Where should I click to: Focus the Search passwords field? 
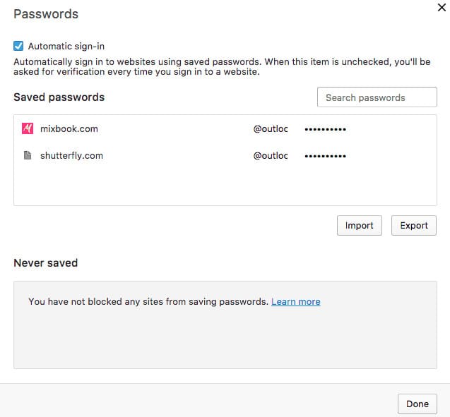point(377,97)
